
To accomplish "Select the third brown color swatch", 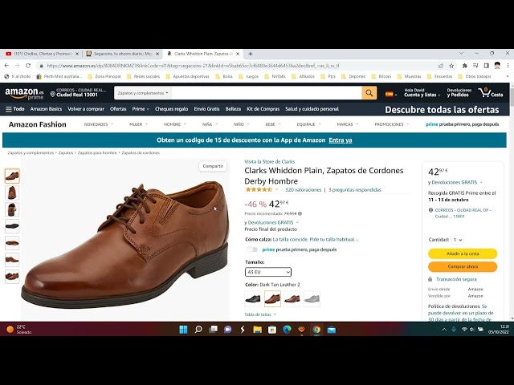I will pyautogui.click(x=292, y=298).
